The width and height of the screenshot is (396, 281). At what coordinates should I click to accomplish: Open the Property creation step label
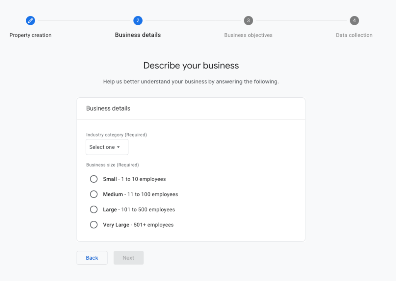point(31,35)
